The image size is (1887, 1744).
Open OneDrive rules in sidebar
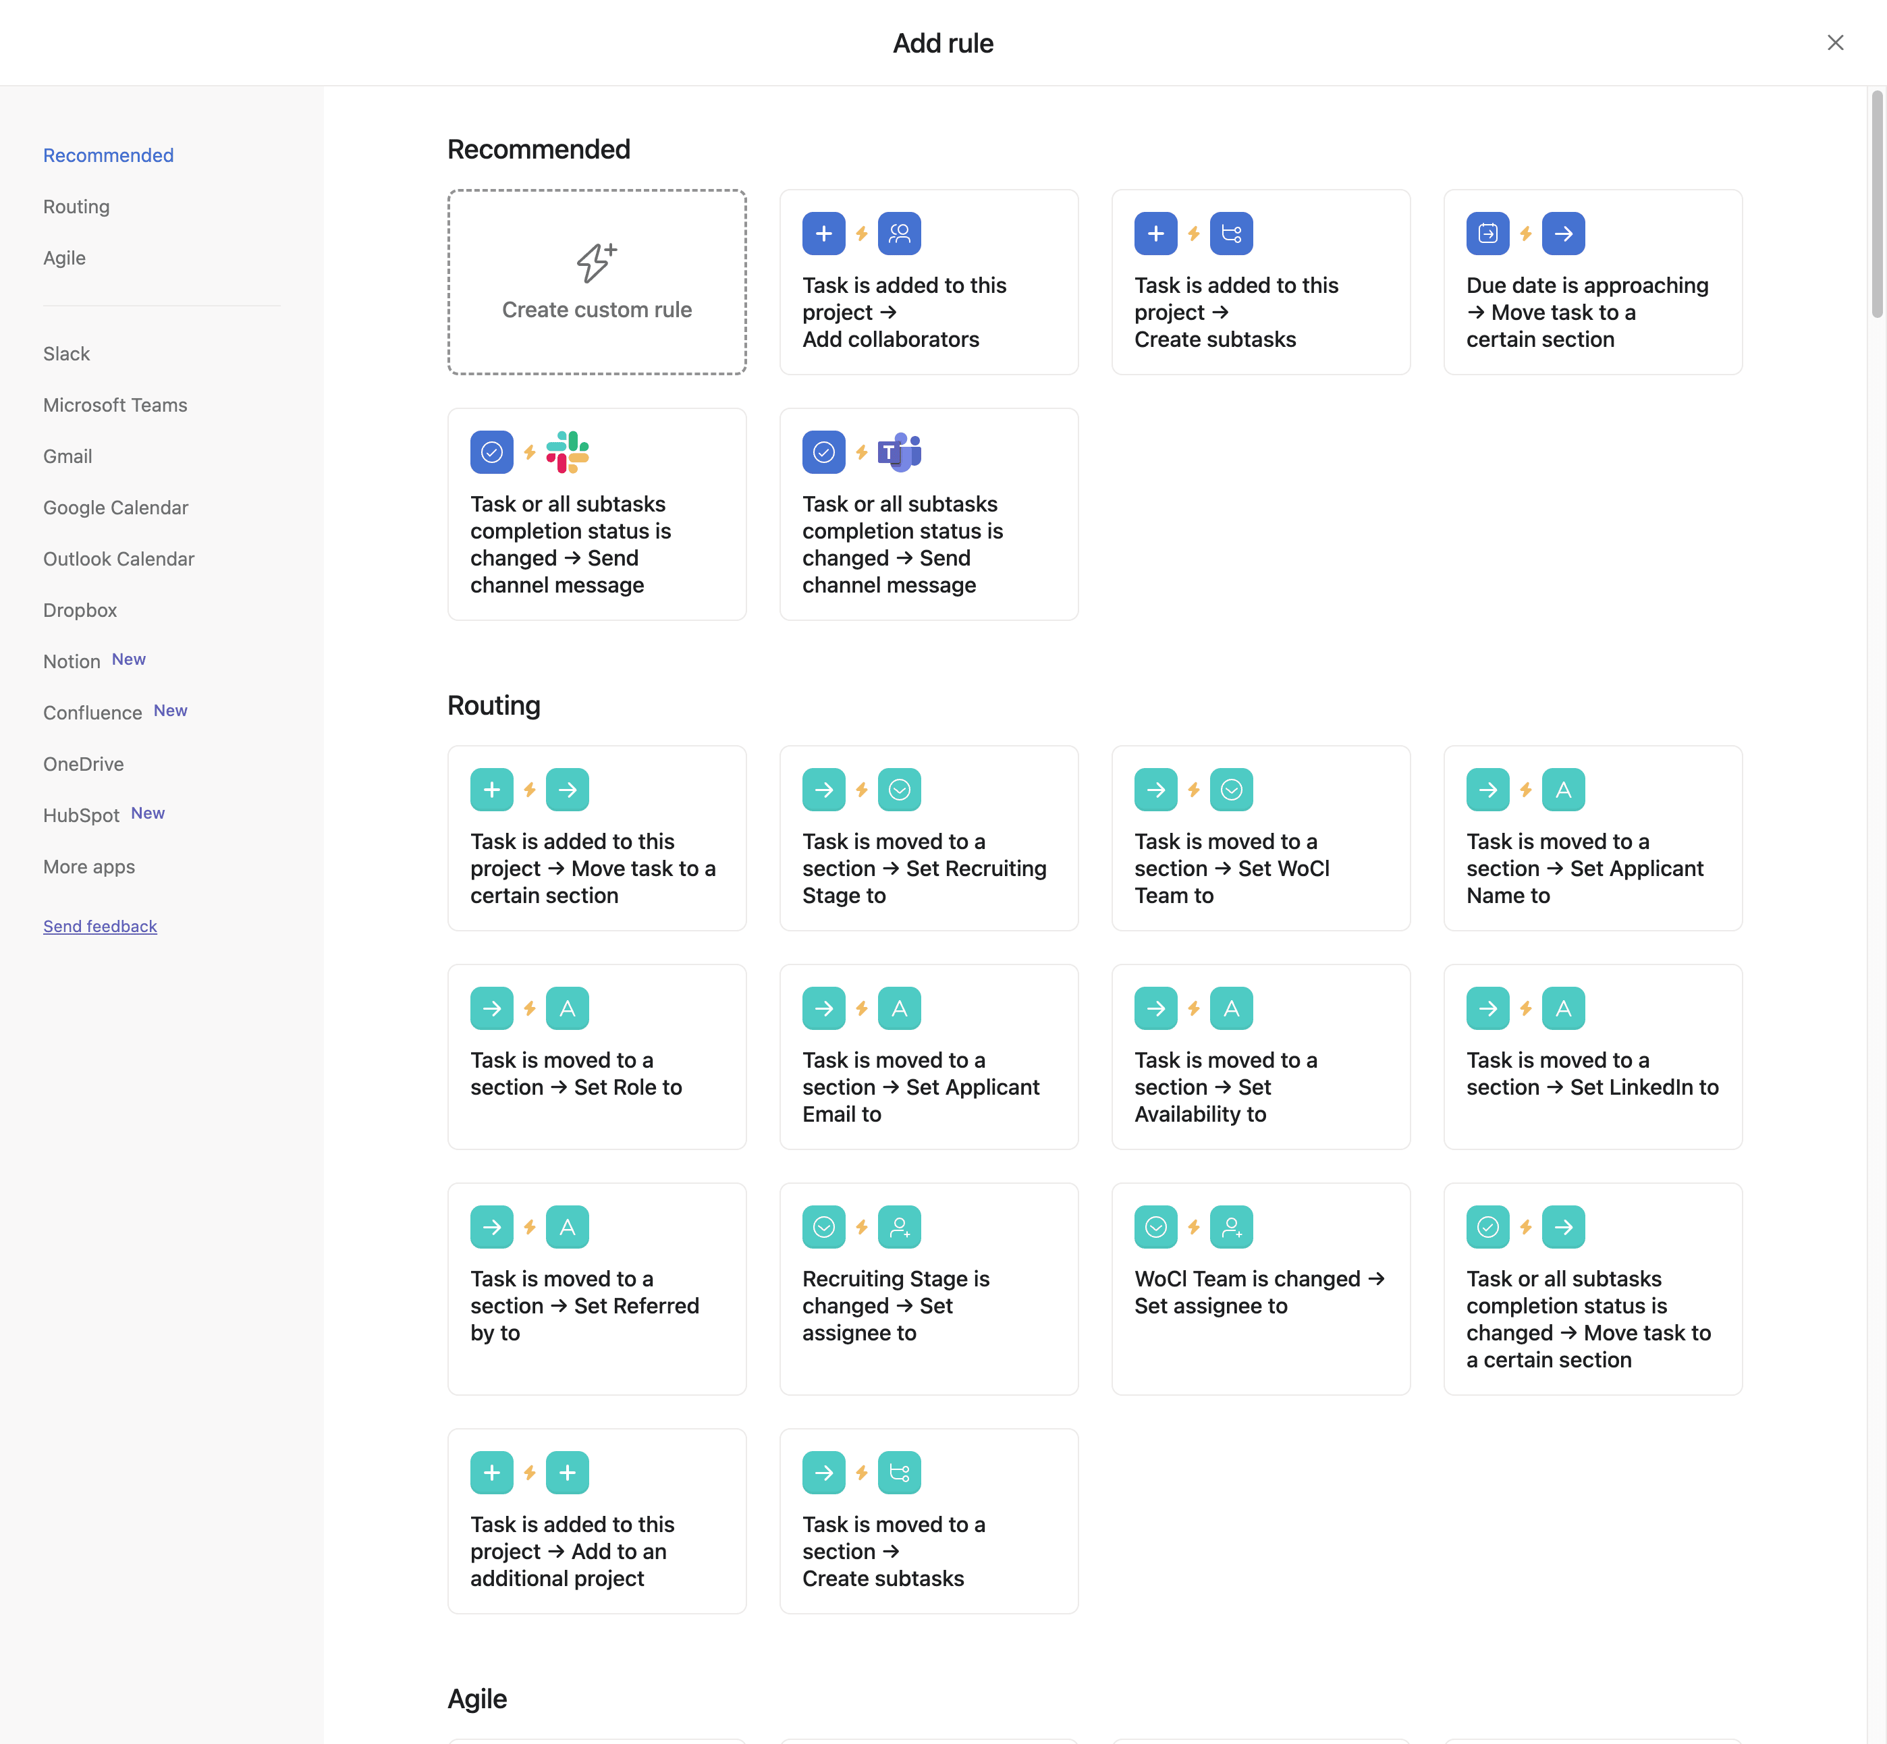click(x=83, y=765)
